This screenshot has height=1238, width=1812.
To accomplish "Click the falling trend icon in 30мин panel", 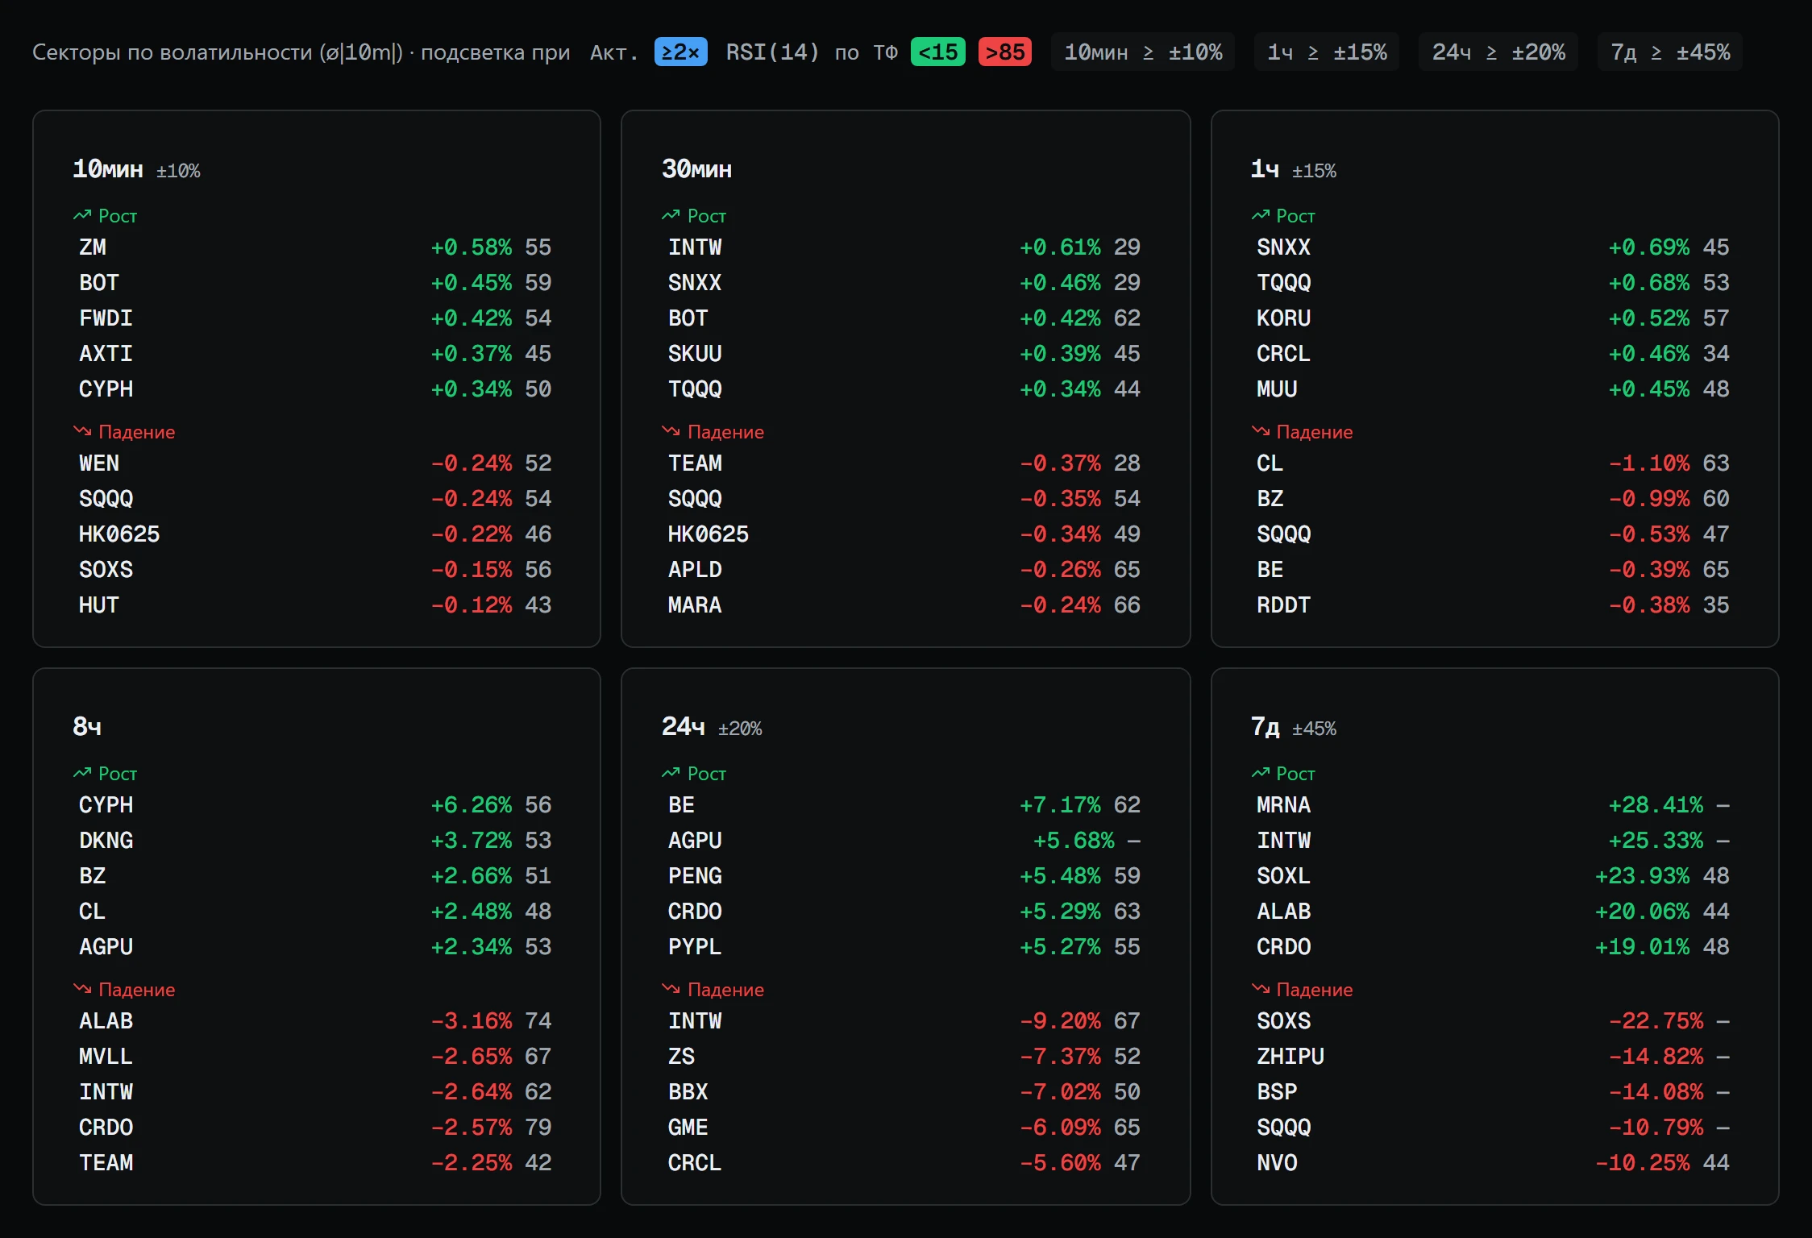I will 671,431.
